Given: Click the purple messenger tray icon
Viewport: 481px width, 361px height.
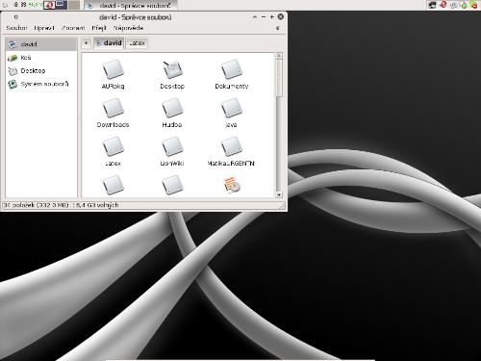Looking at the screenshot, I should pos(453,5).
